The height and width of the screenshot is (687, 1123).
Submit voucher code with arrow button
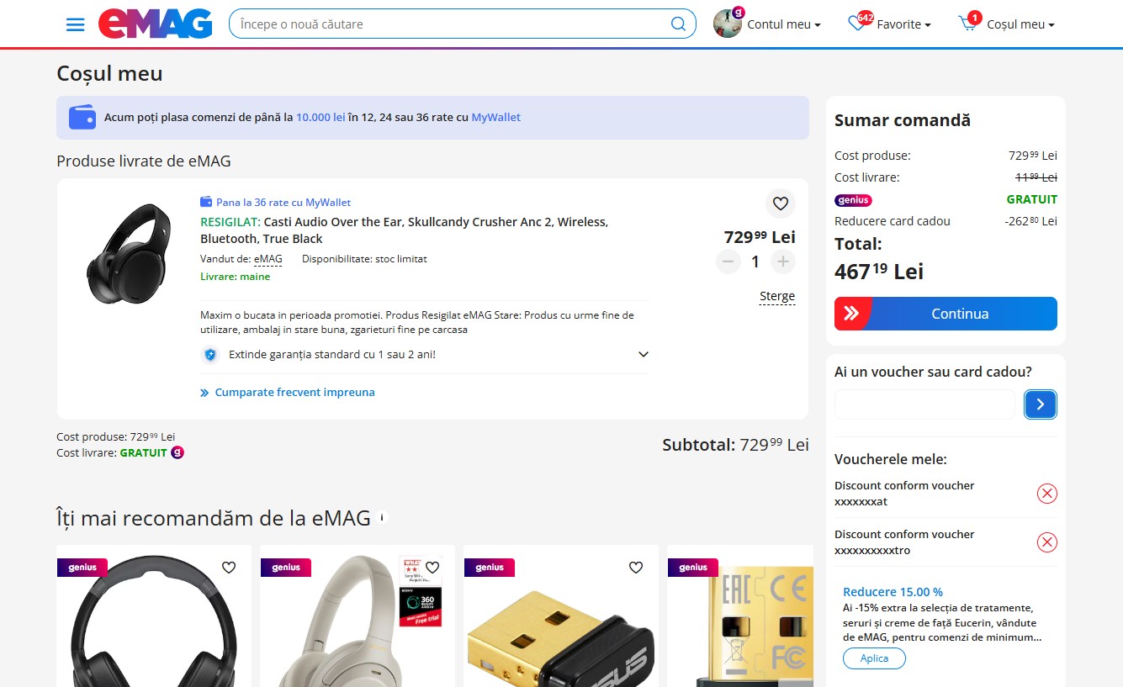click(x=1041, y=404)
